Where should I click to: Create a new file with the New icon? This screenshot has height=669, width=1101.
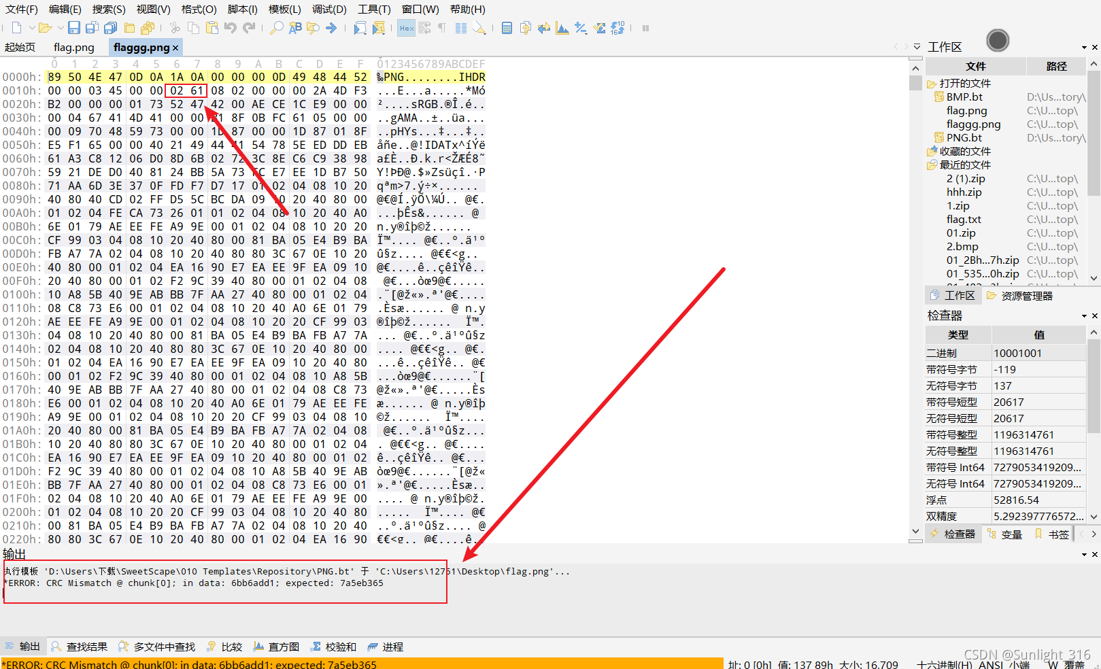(x=17, y=28)
